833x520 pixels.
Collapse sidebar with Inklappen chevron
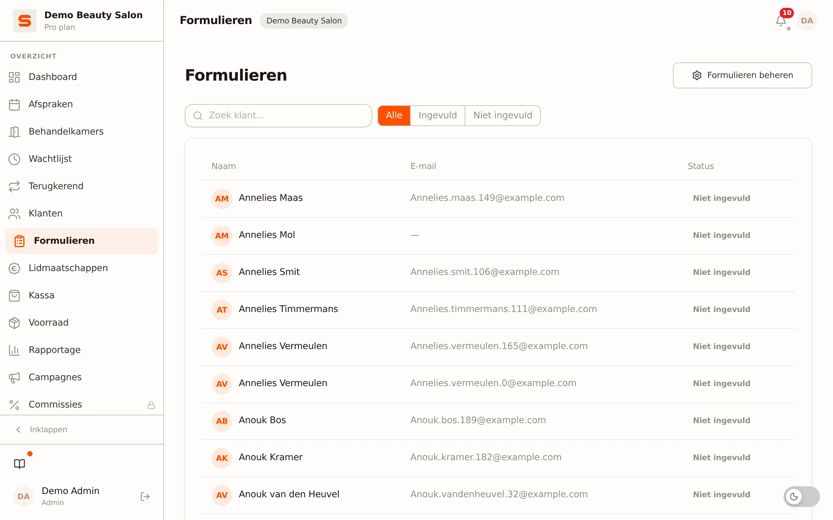pyautogui.click(x=19, y=430)
